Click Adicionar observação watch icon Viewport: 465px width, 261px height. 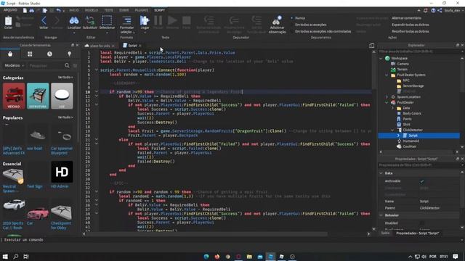click(277, 20)
